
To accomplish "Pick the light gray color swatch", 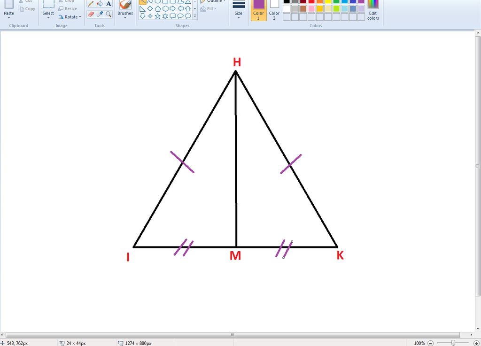I will [295, 8].
